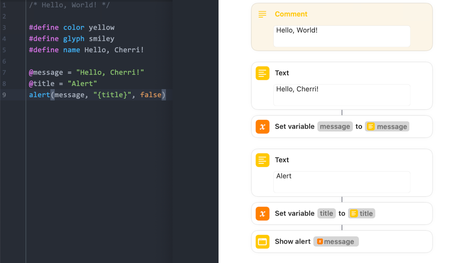Click the @title variable in the code
The image size is (467, 263).
[x=42, y=84]
